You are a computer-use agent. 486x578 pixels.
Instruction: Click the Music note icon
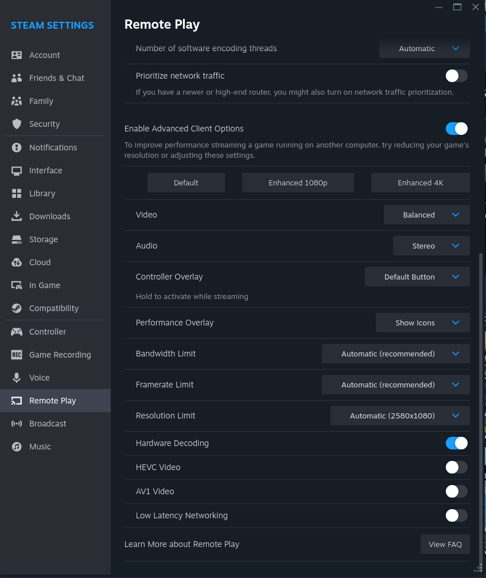pos(17,447)
